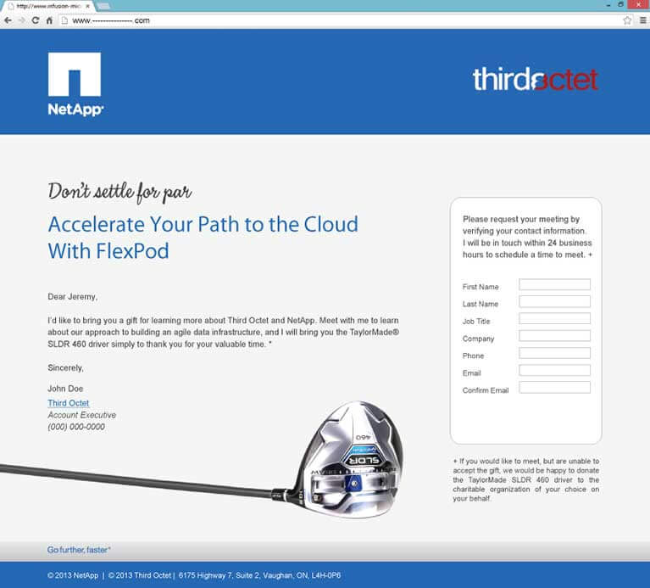The width and height of the screenshot is (650, 588).
Task: Open the browser hamburger menu
Action: 643,20
